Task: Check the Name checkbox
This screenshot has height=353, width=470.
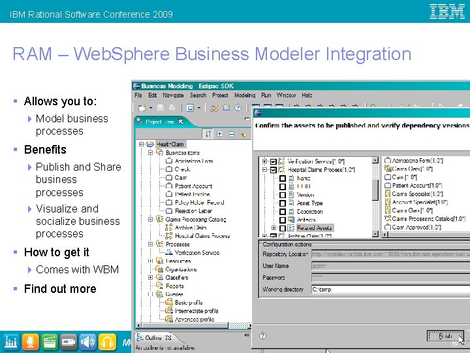Action: point(283,178)
